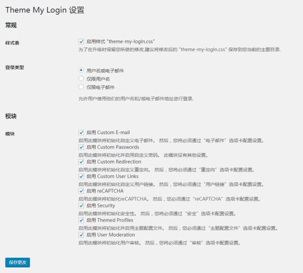Click the Custom User Links description text
Viewport: 303px width, 273px height.
(x=171, y=184)
